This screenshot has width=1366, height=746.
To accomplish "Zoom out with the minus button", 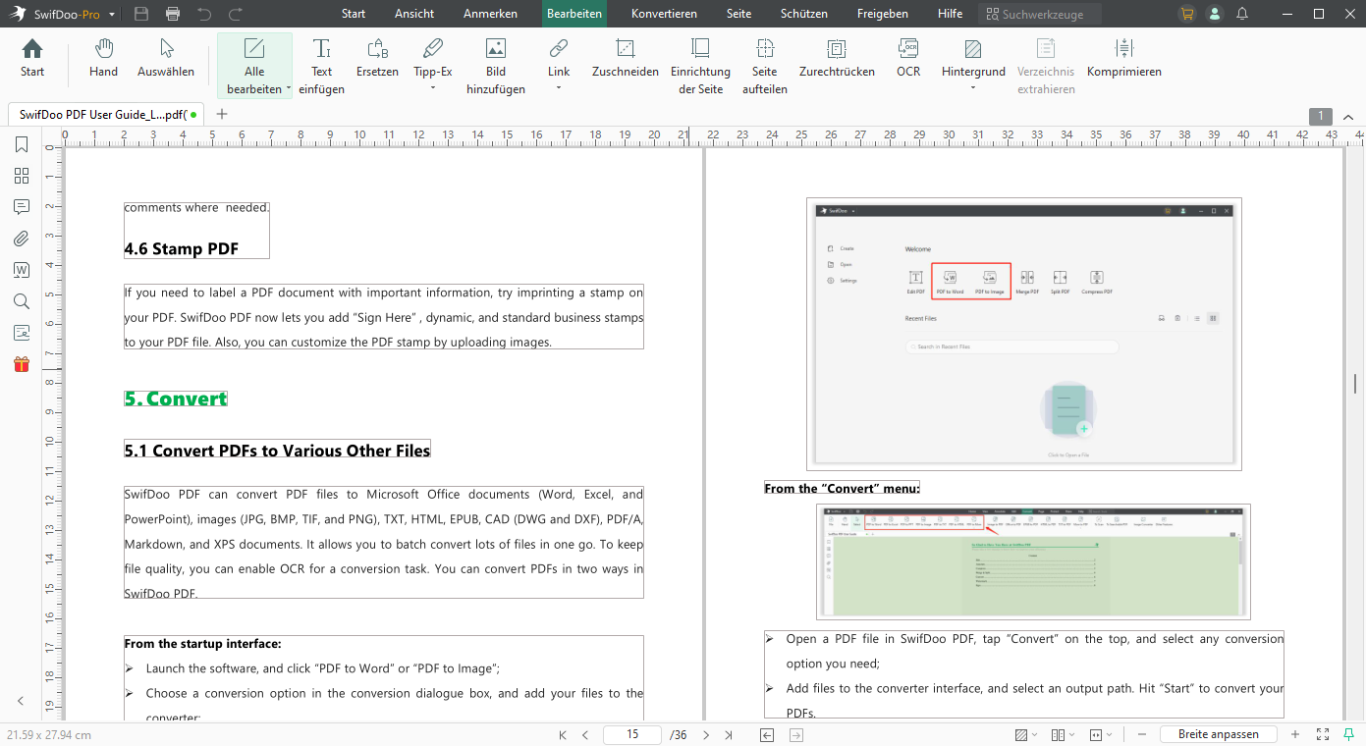I will tap(1142, 734).
